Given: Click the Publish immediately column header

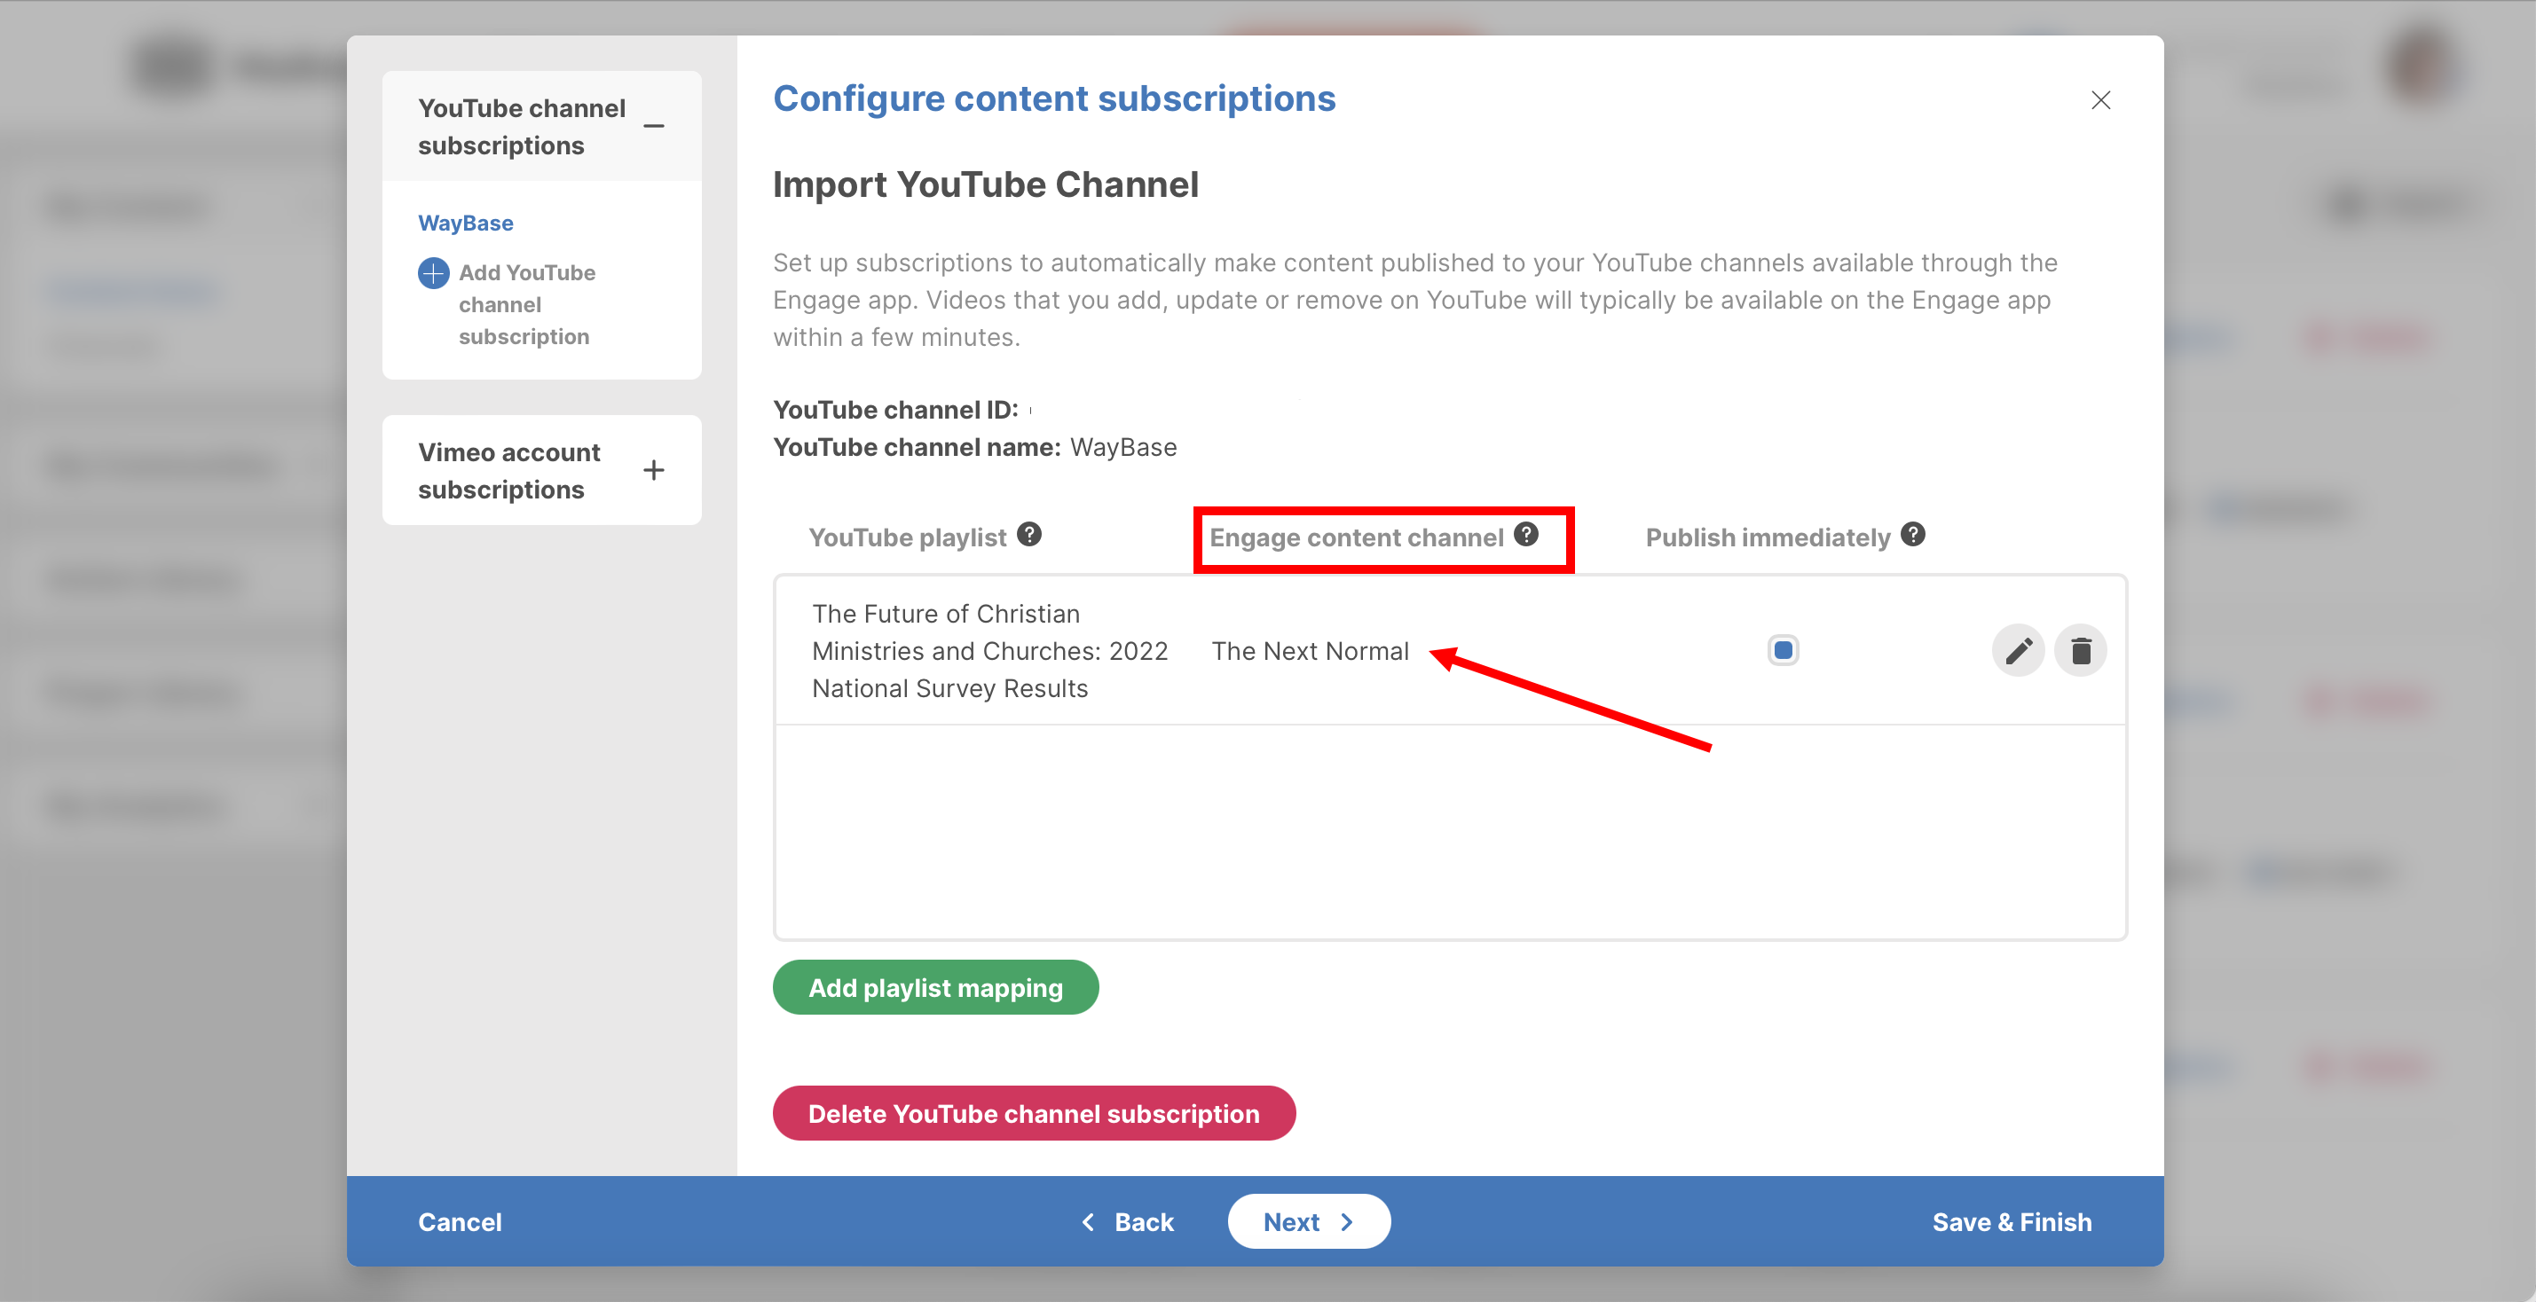Looking at the screenshot, I should point(1768,537).
